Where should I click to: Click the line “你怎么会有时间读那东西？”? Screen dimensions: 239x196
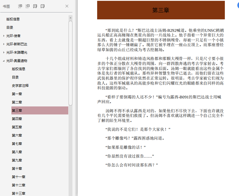point(132,165)
